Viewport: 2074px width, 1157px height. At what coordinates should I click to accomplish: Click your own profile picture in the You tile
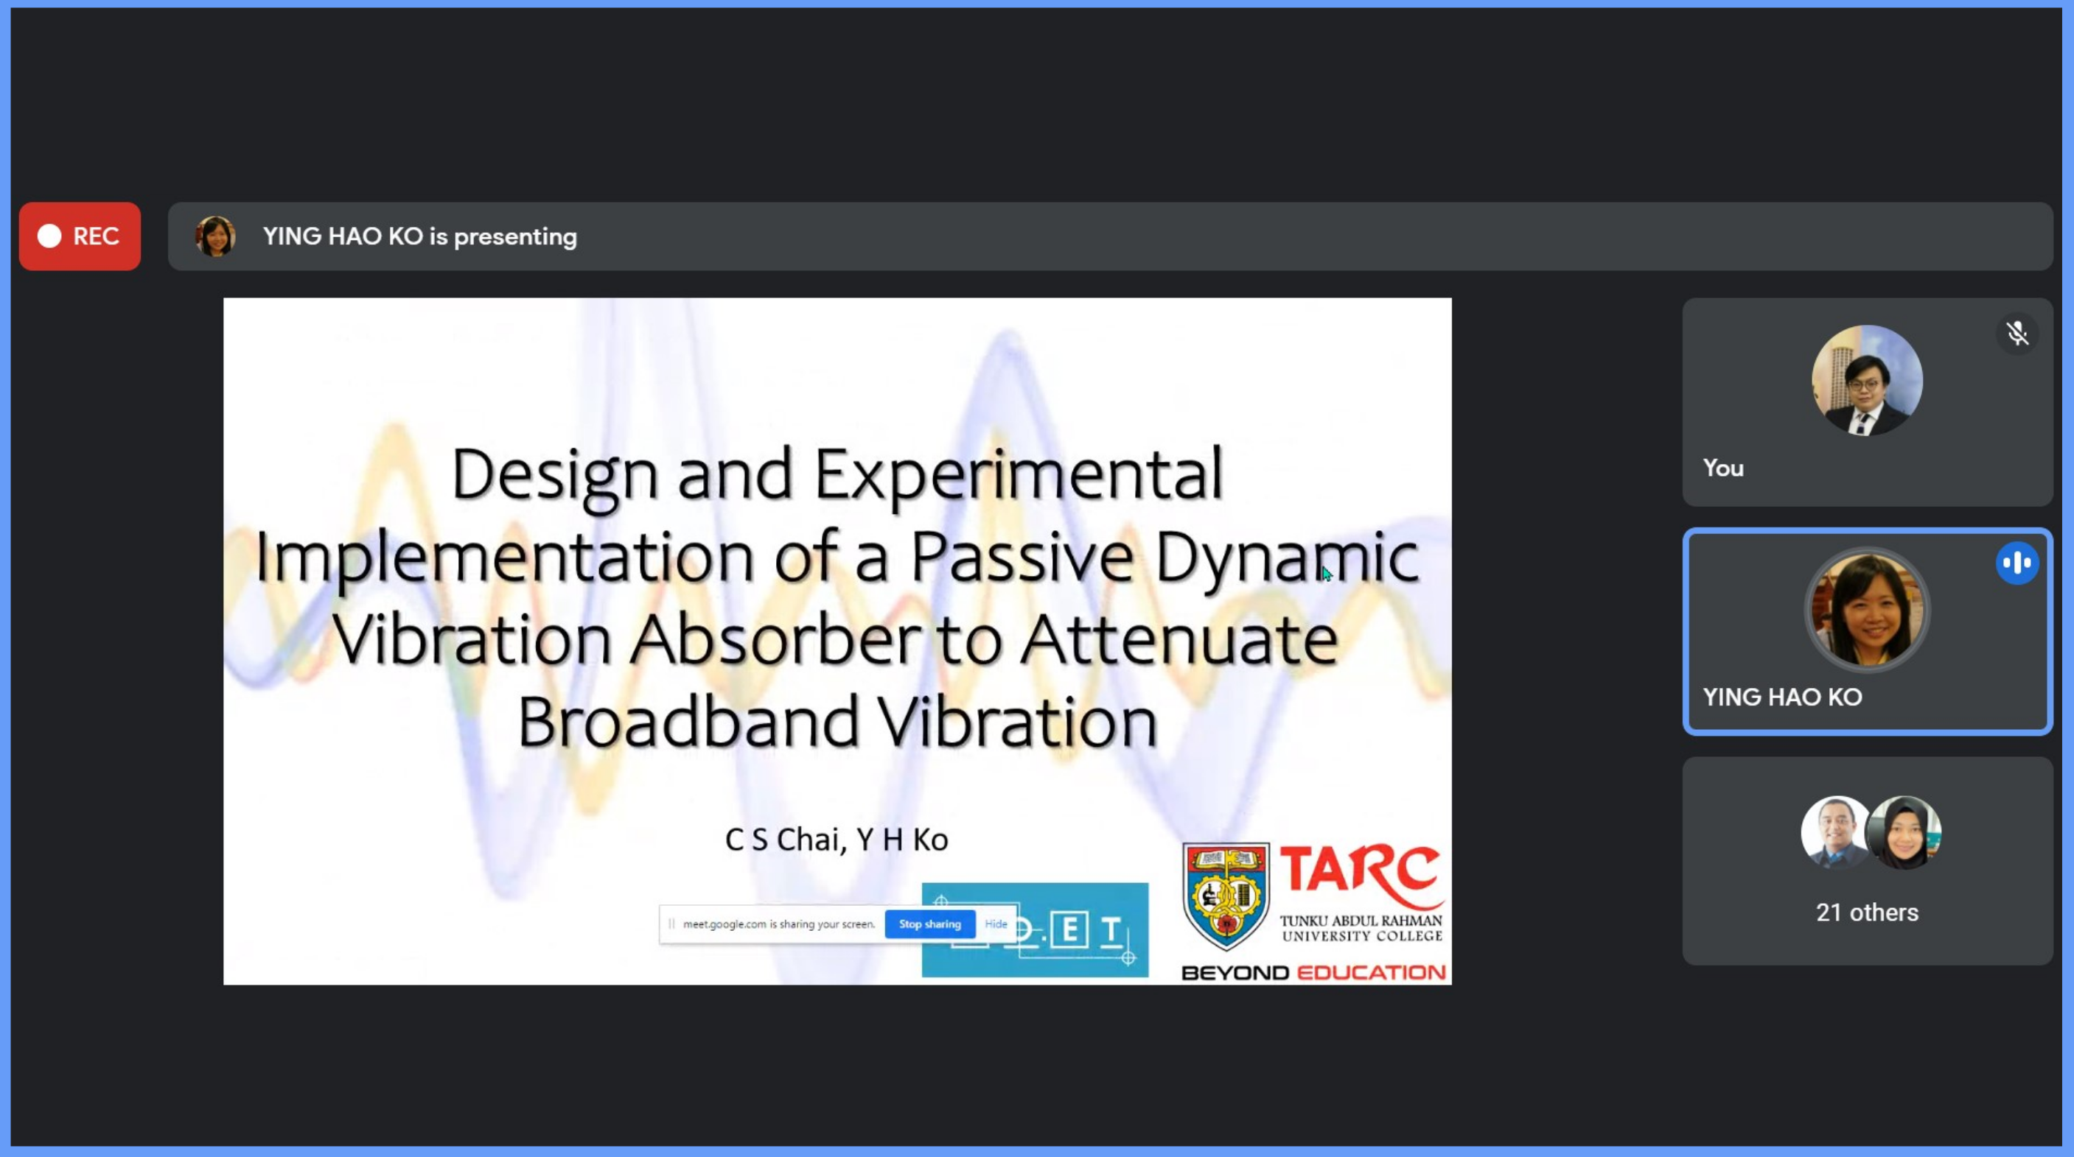(x=1866, y=381)
